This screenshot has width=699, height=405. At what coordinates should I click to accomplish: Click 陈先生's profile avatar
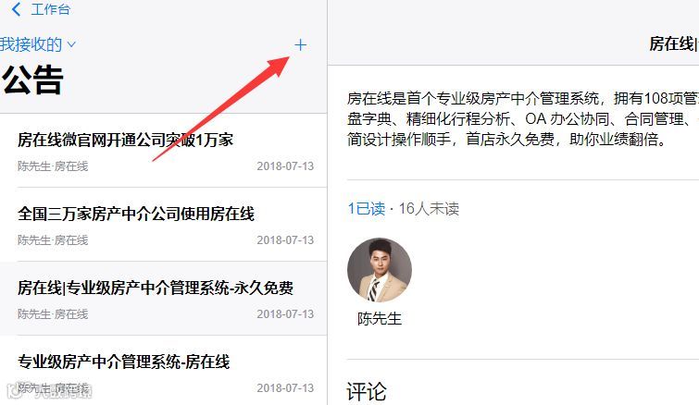coord(380,270)
